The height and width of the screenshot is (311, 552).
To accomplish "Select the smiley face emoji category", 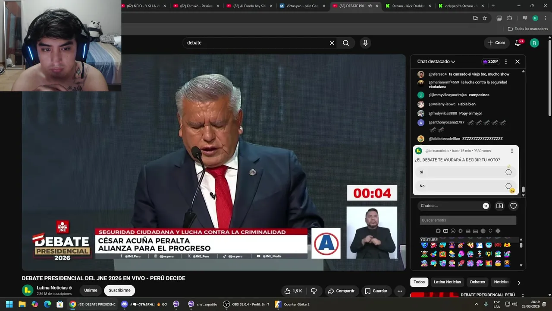I will click(453, 231).
